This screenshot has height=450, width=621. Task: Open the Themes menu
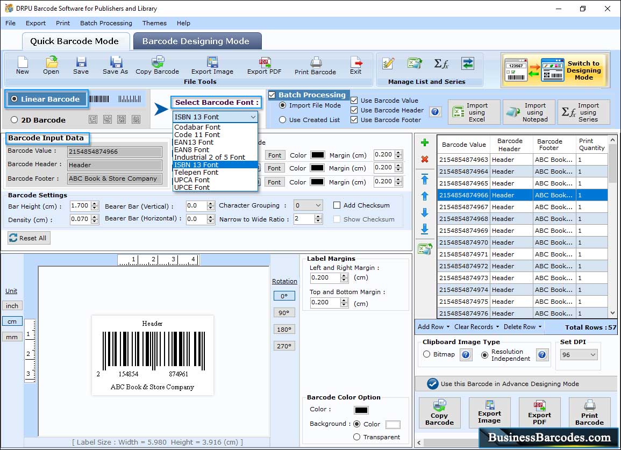tap(154, 23)
